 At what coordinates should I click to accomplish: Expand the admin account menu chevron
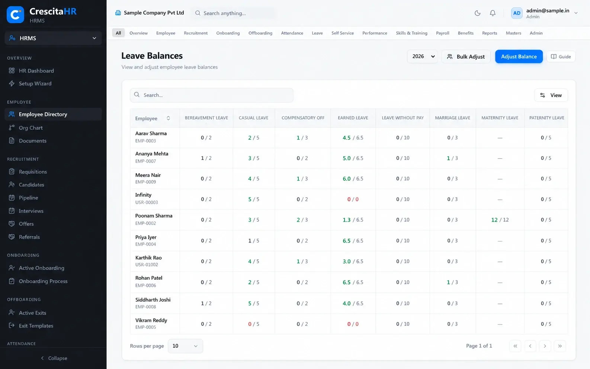click(x=576, y=13)
